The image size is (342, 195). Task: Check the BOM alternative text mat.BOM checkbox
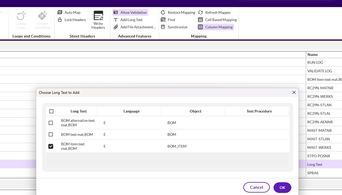point(51,123)
